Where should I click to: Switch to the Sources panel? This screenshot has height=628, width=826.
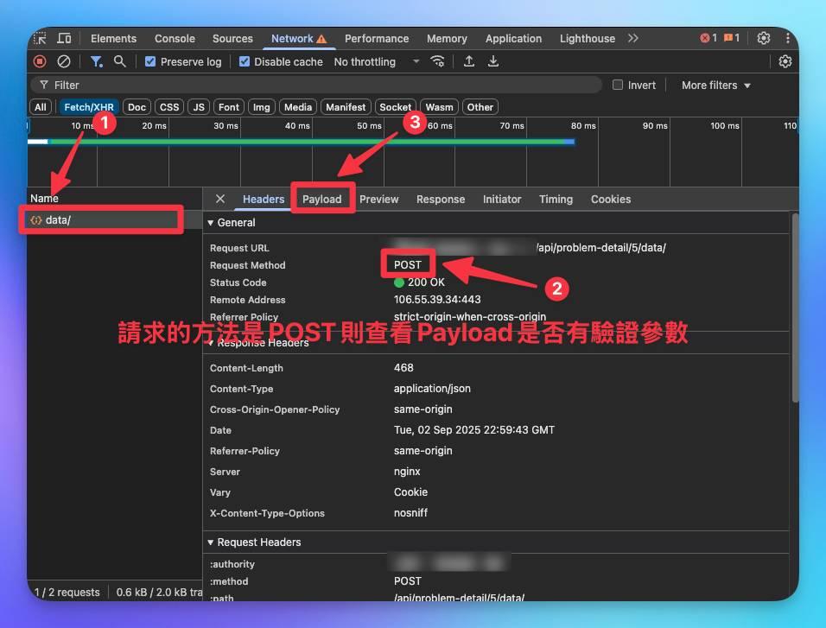point(232,39)
